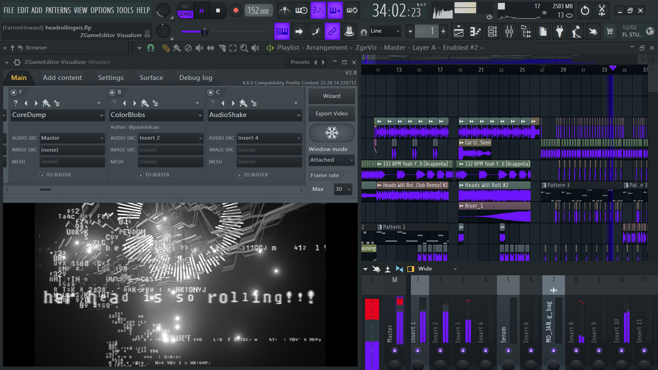Open the Playlist view icon
Image resolution: width=658 pixels, height=370 pixels.
point(459,32)
